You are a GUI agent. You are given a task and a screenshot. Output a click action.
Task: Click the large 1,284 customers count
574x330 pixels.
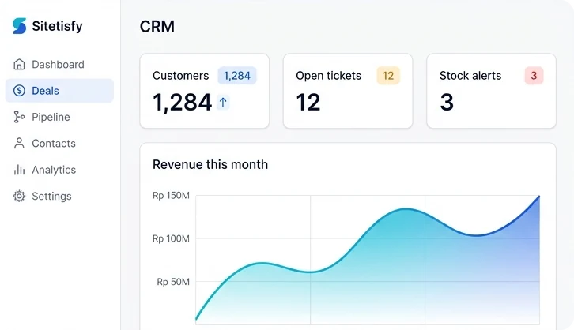point(183,103)
